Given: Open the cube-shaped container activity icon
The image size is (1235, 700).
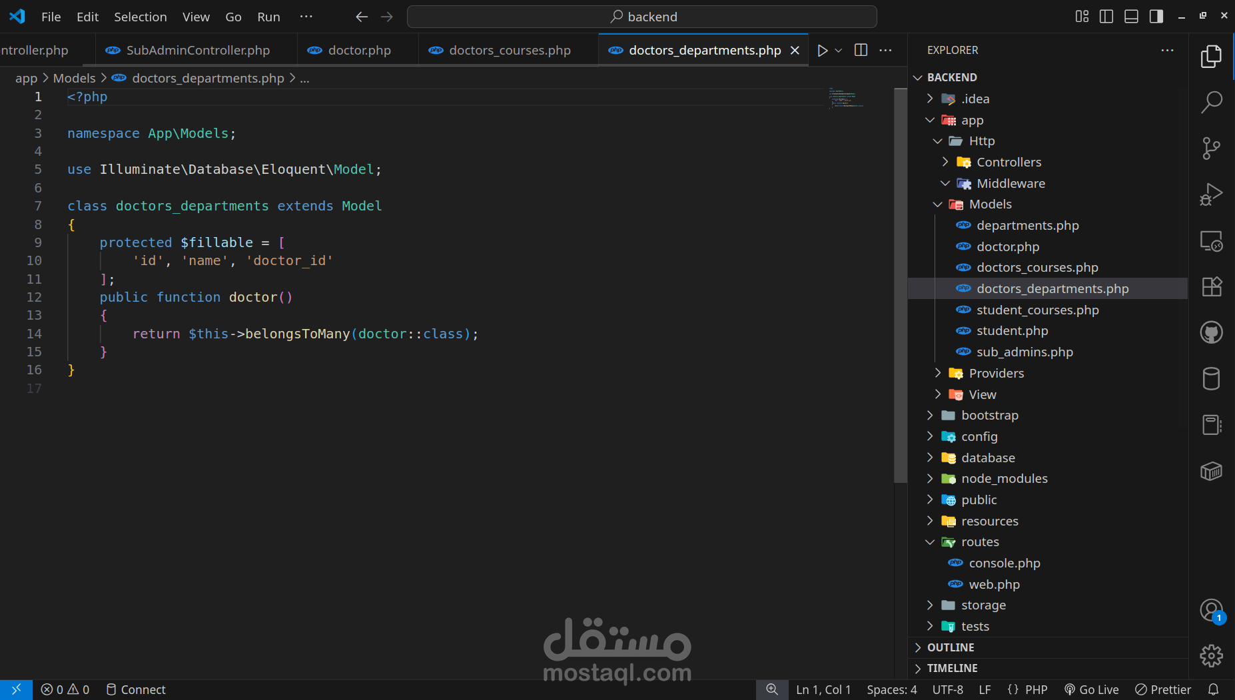Looking at the screenshot, I should pos(1211,471).
